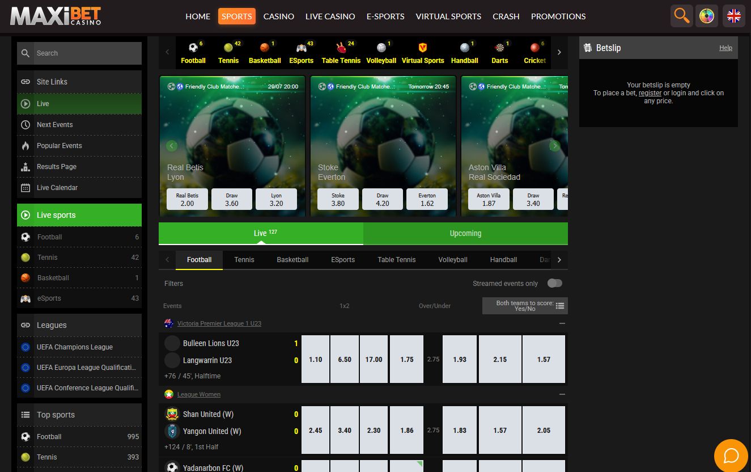Click the MaxiBet Casino logo
The height and width of the screenshot is (472, 751).
56,16
